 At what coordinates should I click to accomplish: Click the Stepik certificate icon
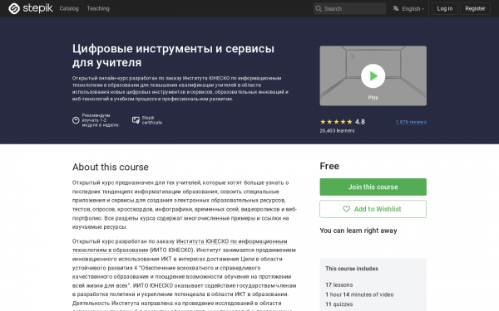point(136,120)
